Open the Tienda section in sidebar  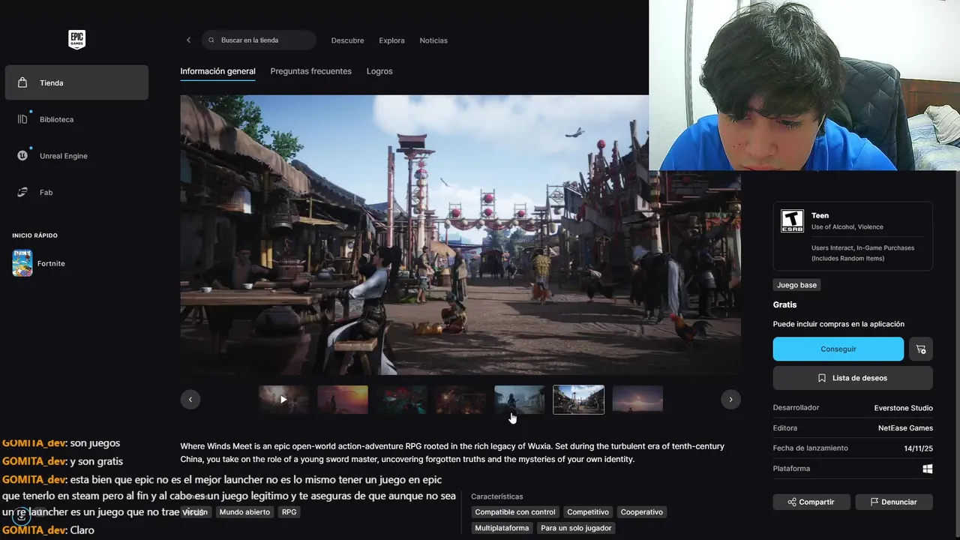pos(76,82)
